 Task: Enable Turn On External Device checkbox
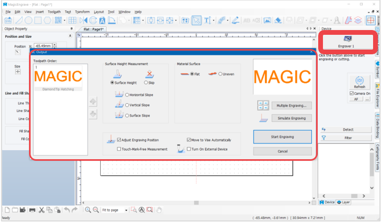pos(188,149)
